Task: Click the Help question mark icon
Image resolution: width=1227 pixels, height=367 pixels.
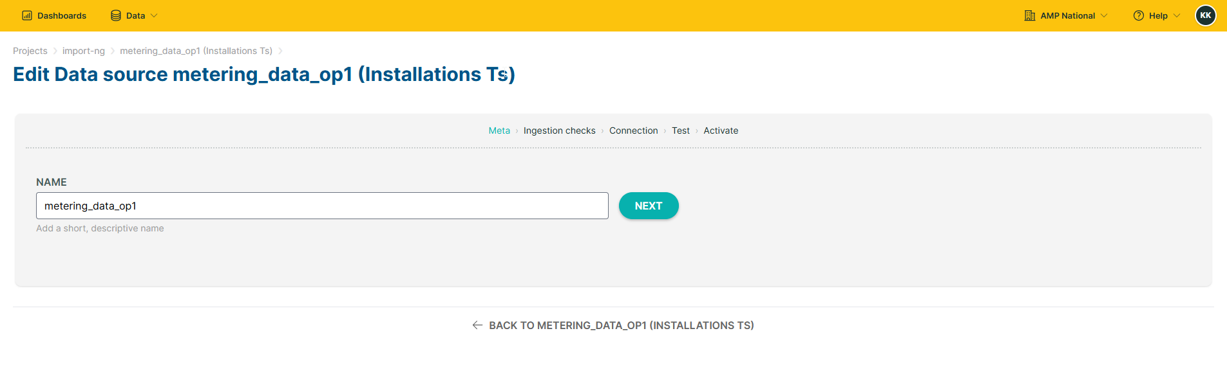Action: tap(1139, 15)
